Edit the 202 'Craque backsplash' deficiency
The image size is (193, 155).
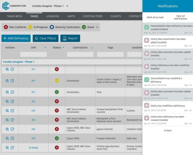(12, 110)
